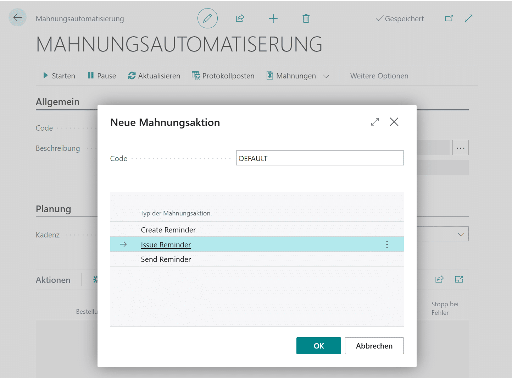Click the Code input containing DEFAULT

coord(319,158)
